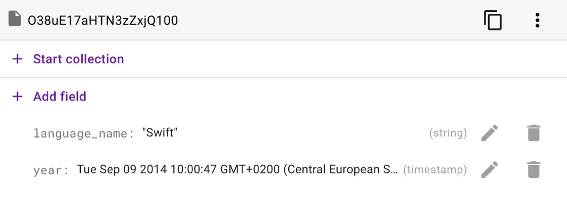Edit the year field with the pencil icon
This screenshot has height=216, width=567.
tap(490, 169)
